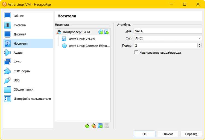This screenshot has width=205, height=140.
Task: Open the Аудио settings category
Action: (x=28, y=53)
